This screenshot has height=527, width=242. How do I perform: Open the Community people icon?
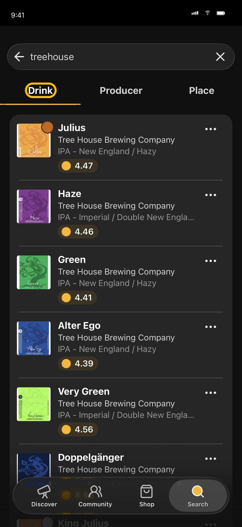click(95, 492)
